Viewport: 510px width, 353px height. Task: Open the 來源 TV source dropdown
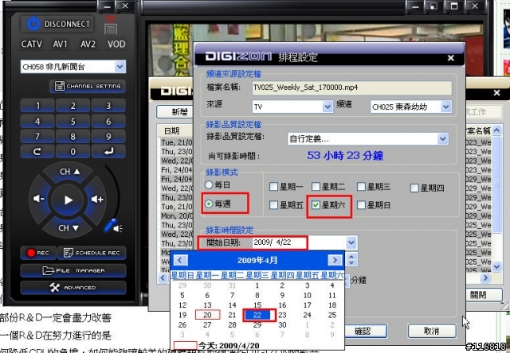point(328,107)
